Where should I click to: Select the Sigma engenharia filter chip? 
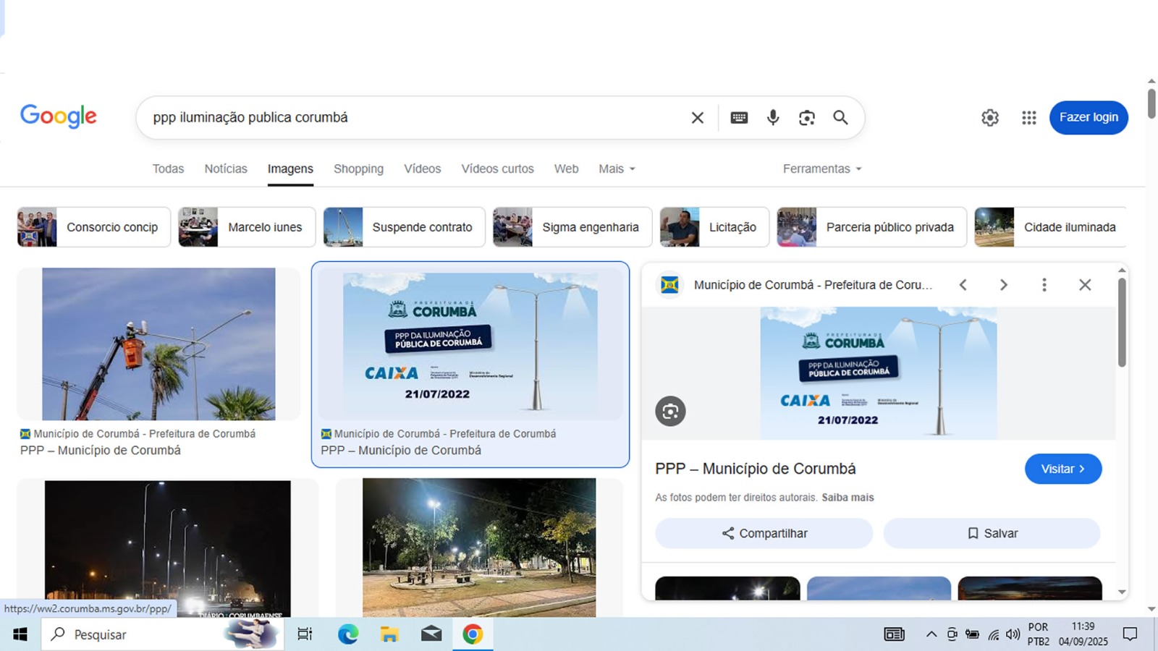tap(572, 227)
